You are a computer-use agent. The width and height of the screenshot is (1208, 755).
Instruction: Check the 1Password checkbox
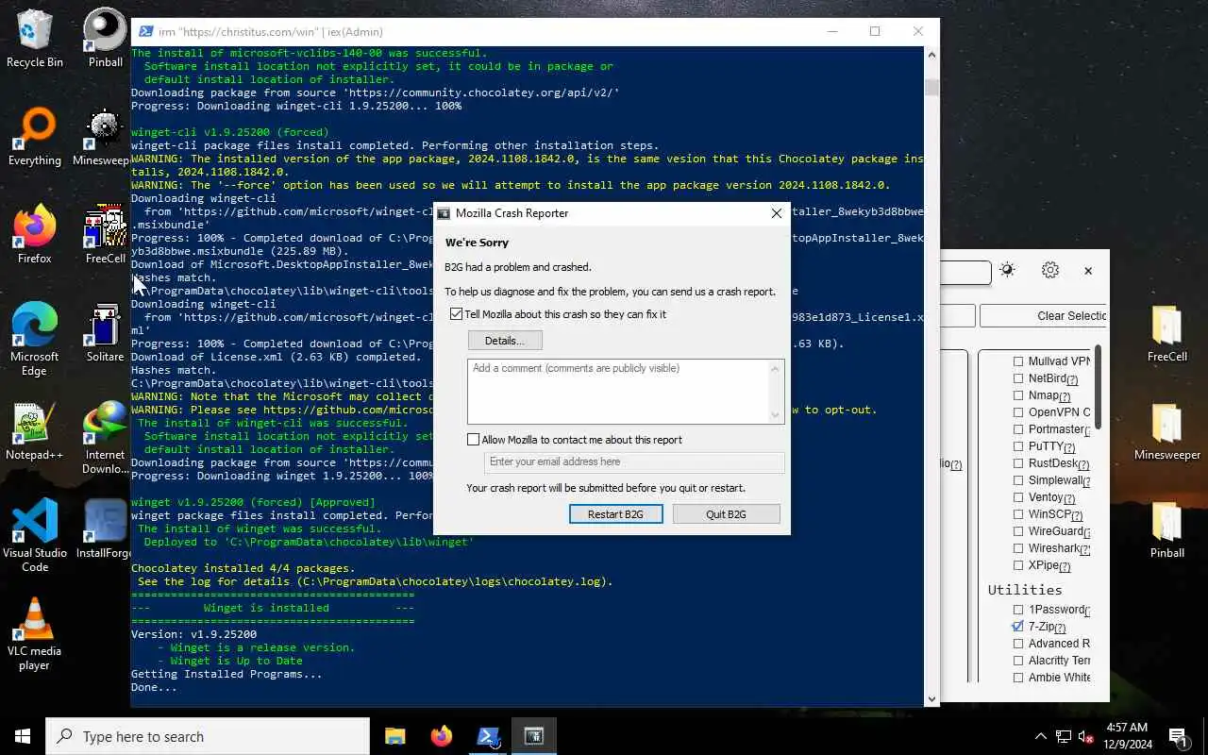click(x=1018, y=610)
